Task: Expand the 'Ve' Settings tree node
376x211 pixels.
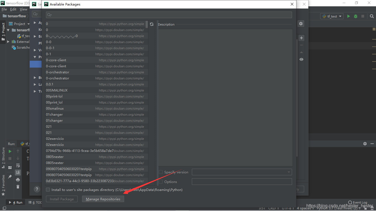Action: (35, 50)
